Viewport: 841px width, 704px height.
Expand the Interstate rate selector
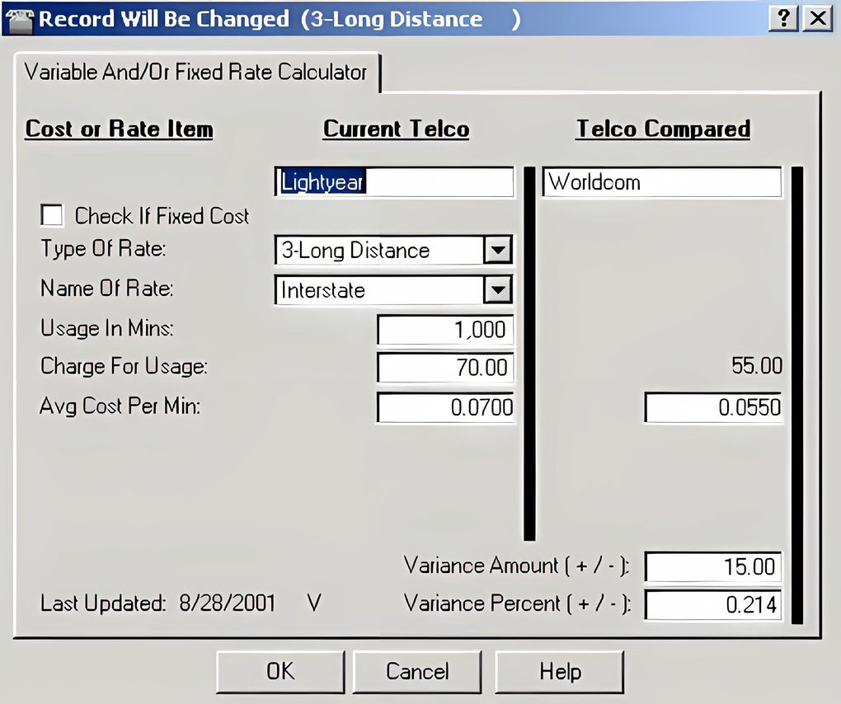(499, 290)
